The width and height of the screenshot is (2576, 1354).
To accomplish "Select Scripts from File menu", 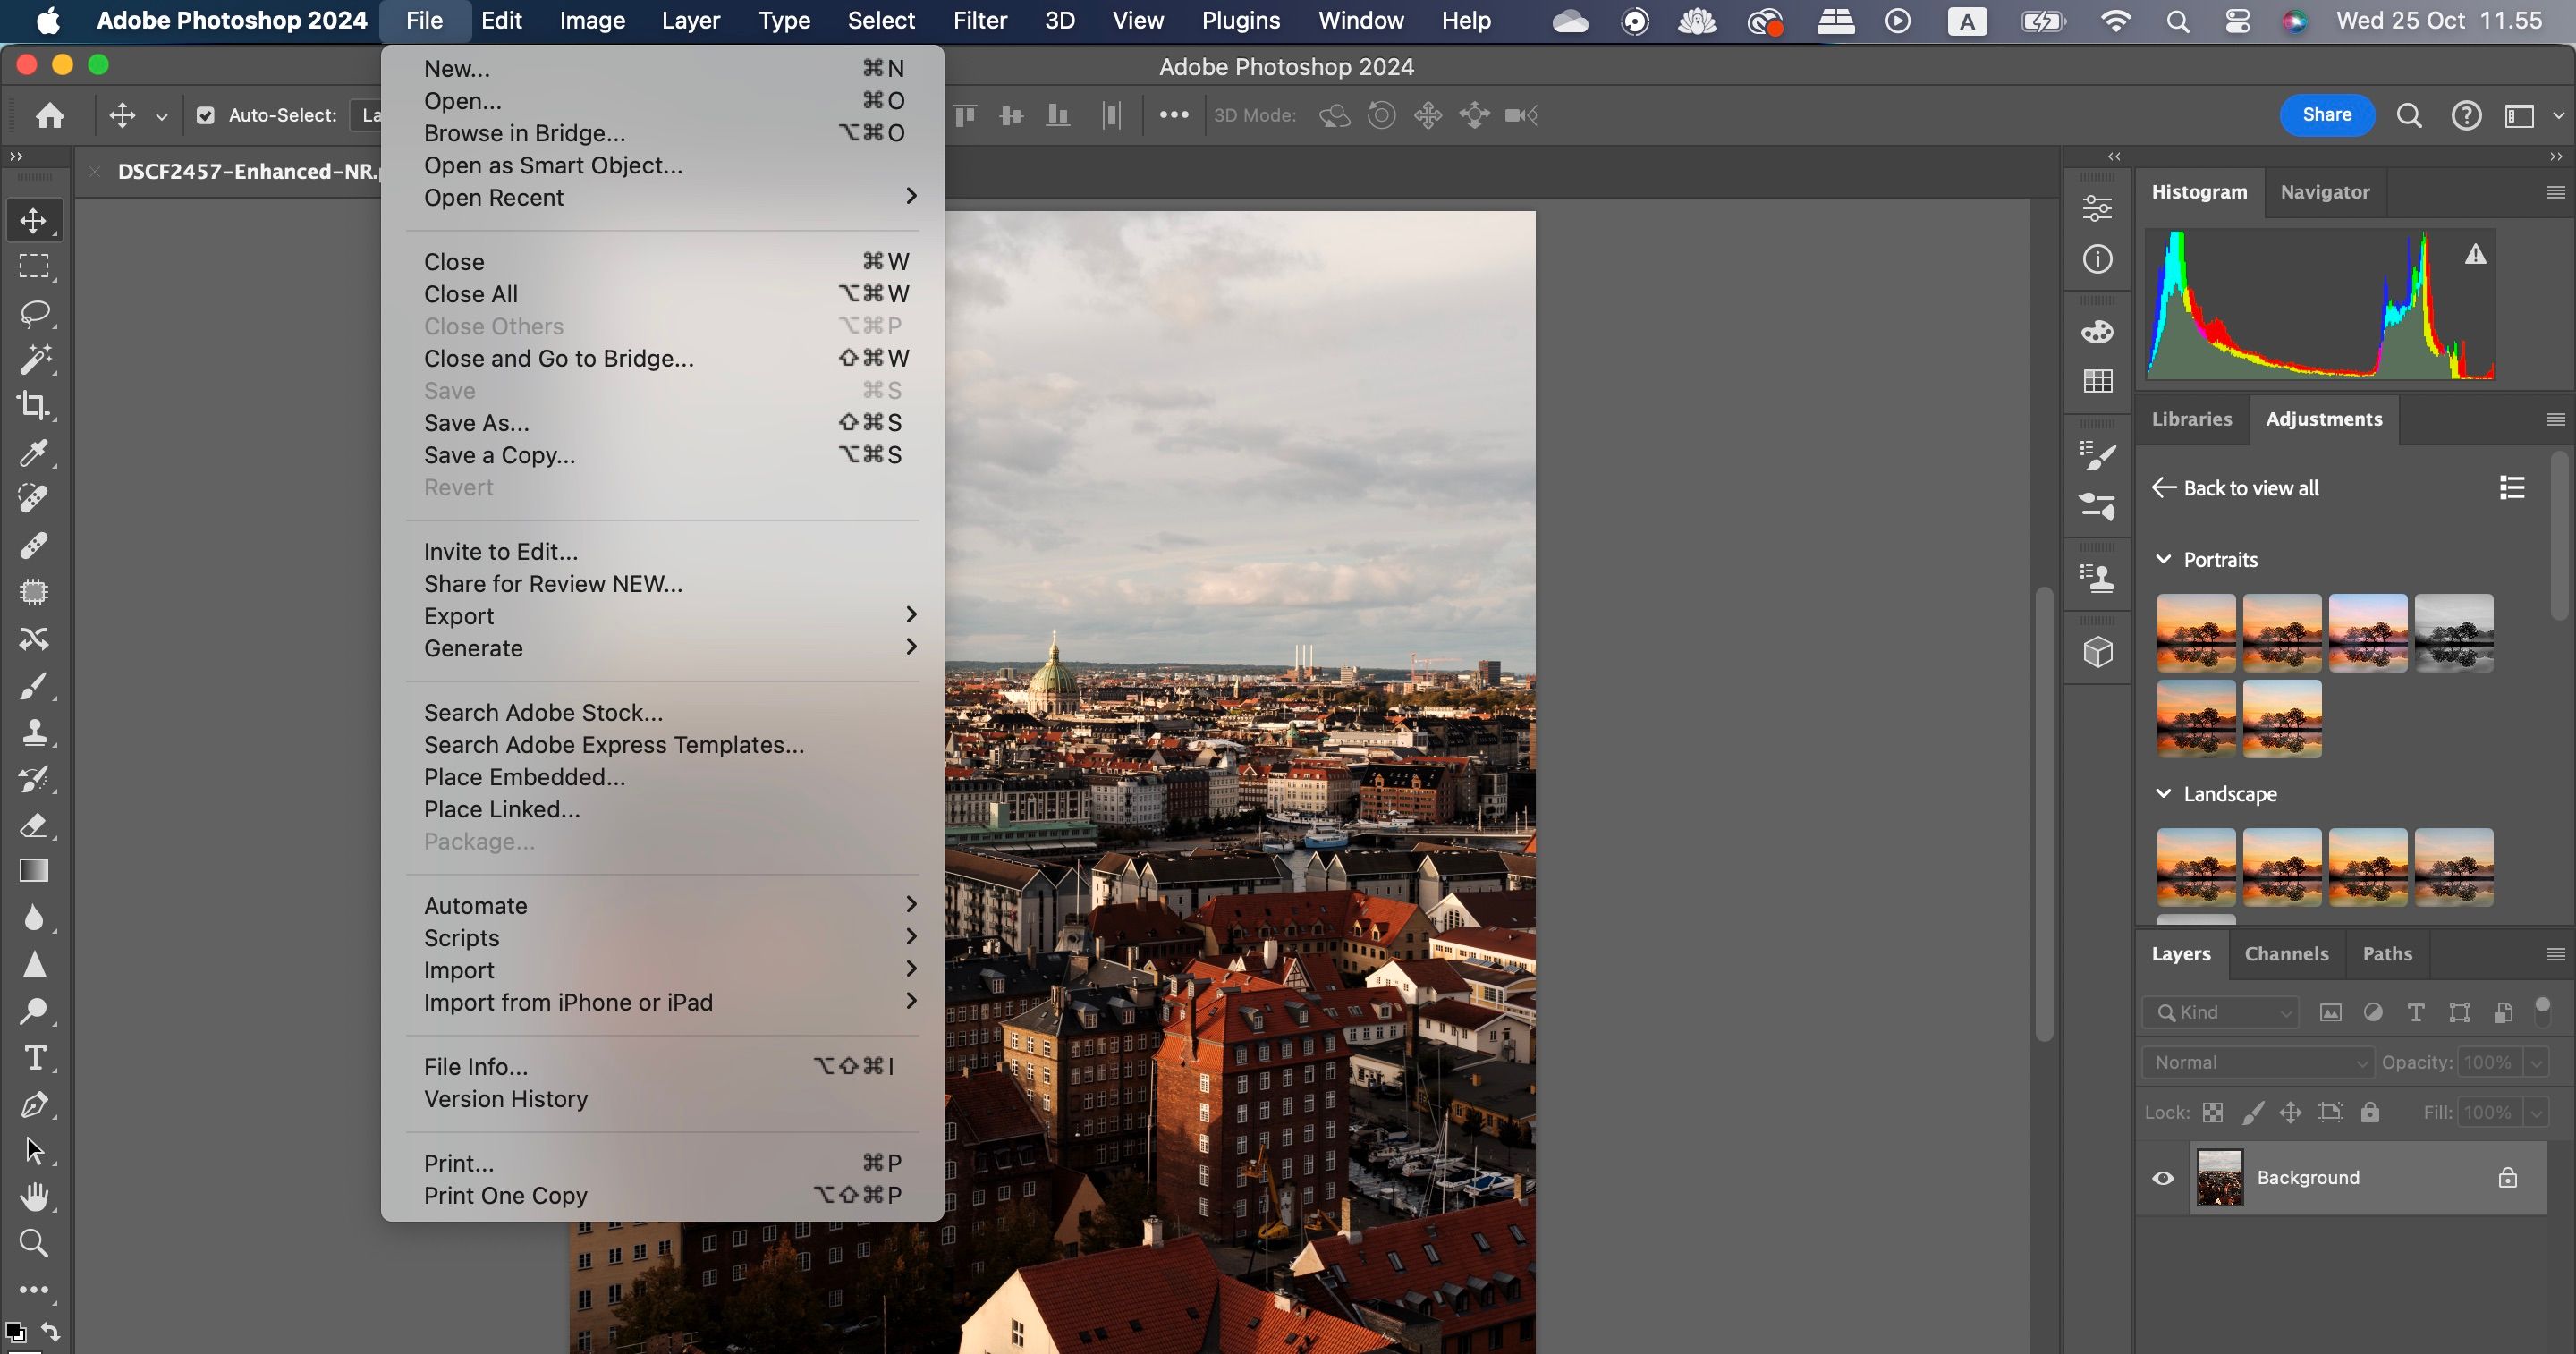I will [x=462, y=936].
